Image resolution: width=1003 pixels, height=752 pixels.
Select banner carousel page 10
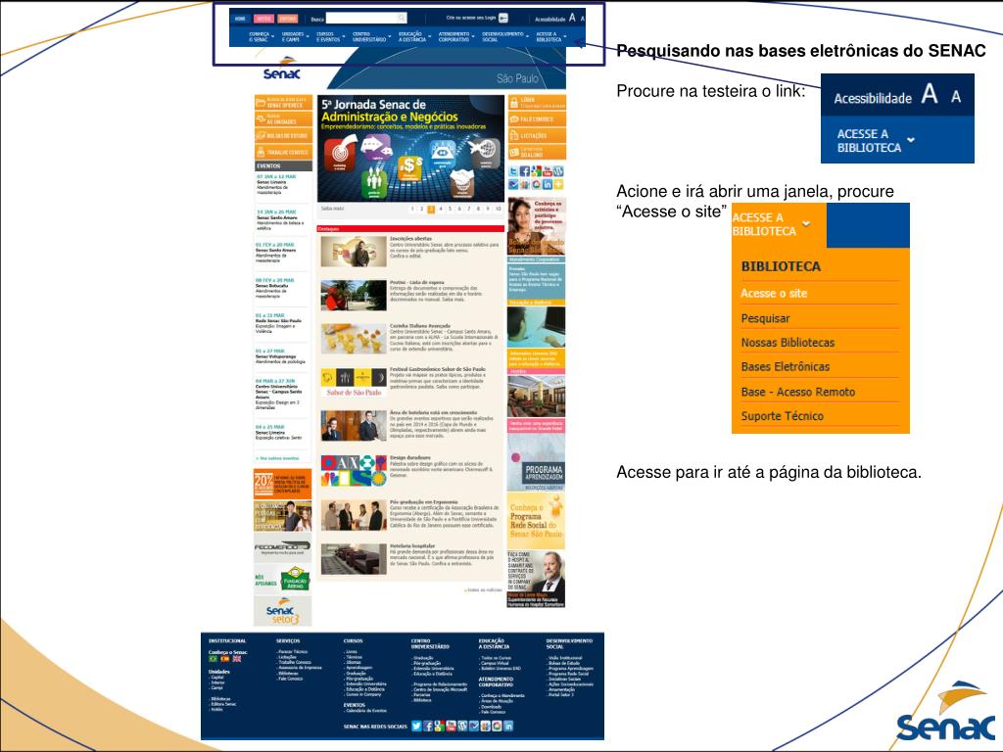(498, 210)
